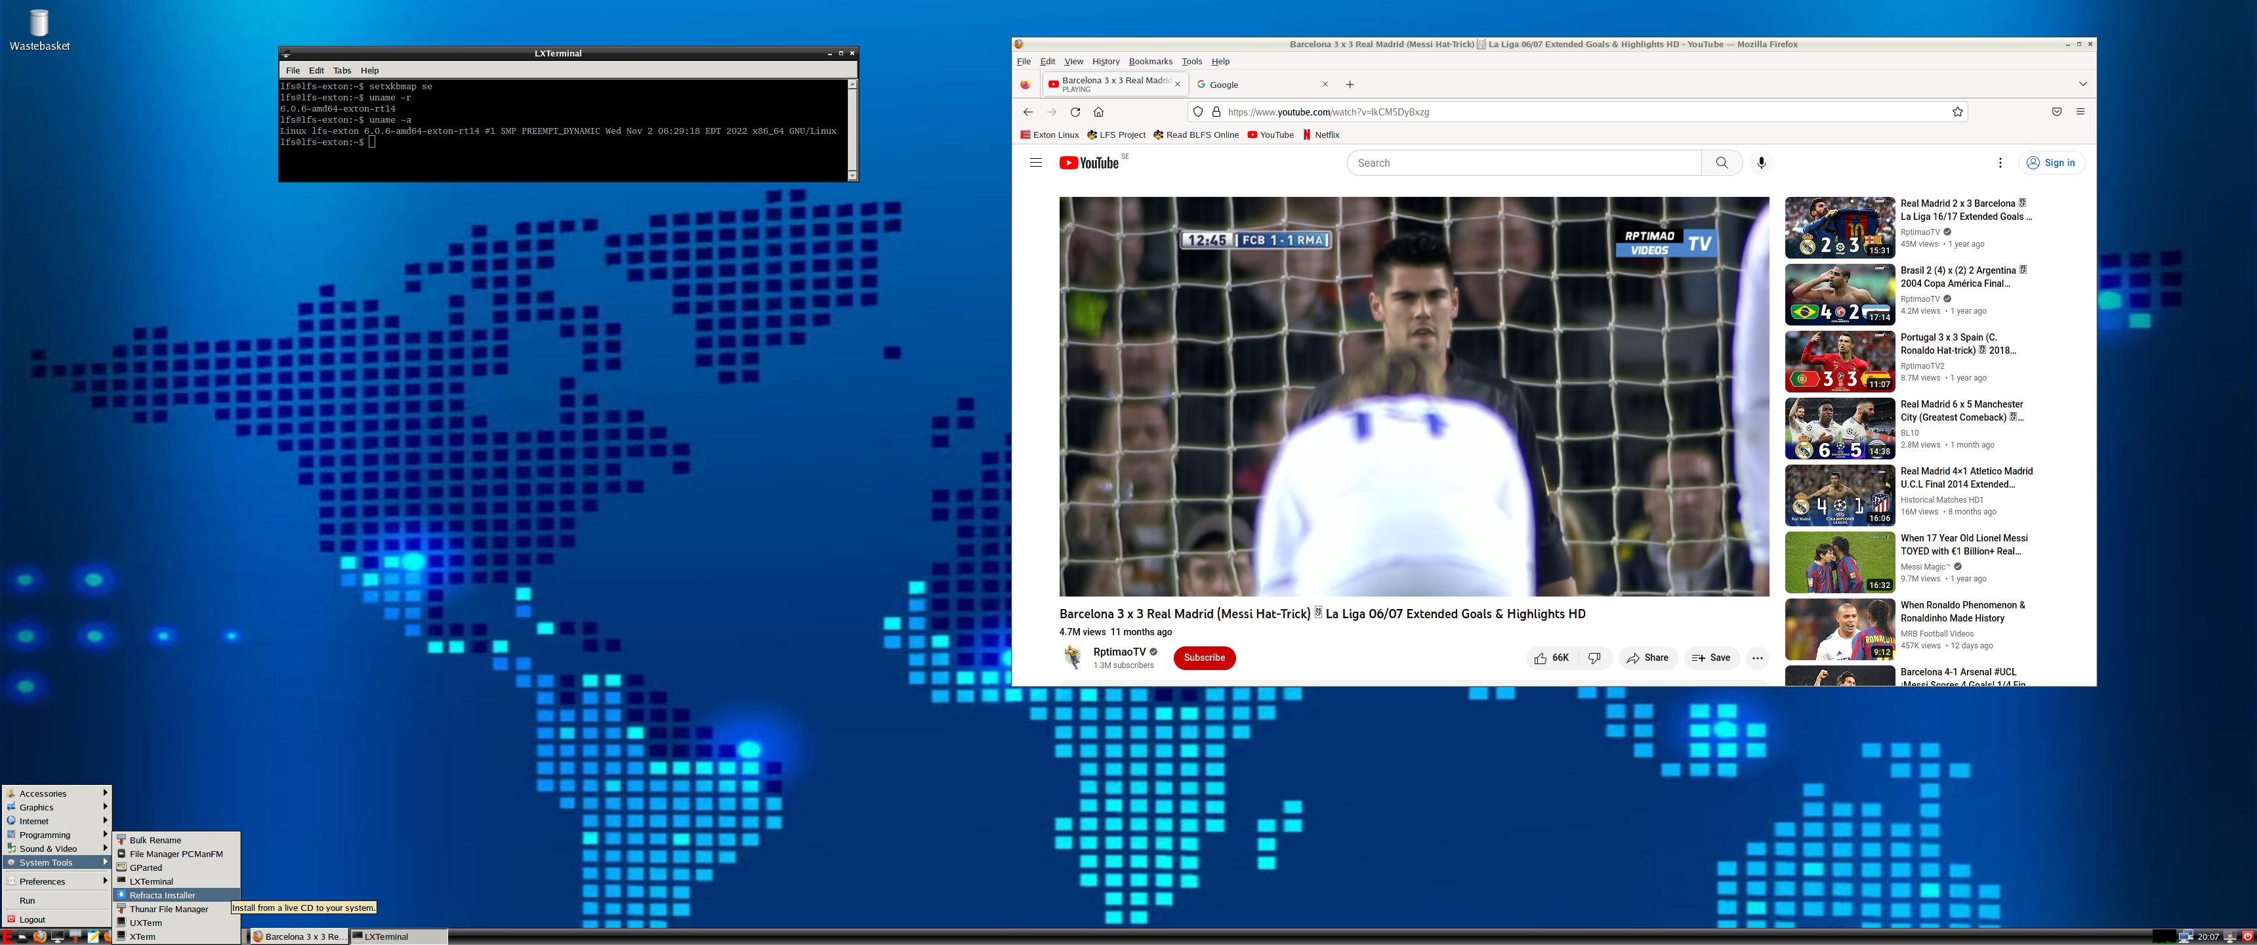Open RptimaoTV channel name link

1120,652
